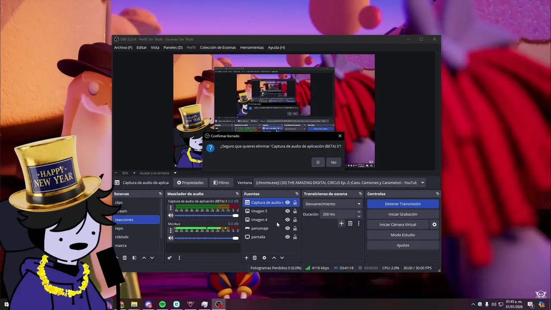Pop out the Controles dock
The width and height of the screenshot is (551, 310).
pos(437,194)
